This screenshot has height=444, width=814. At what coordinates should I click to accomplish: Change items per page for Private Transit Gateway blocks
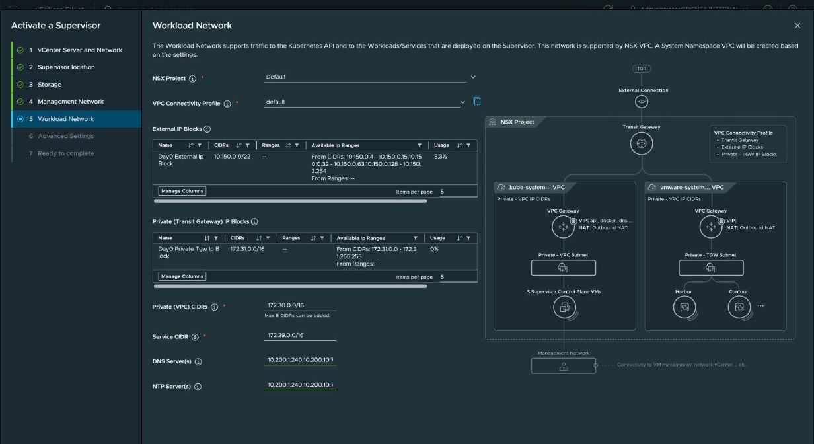coord(459,277)
